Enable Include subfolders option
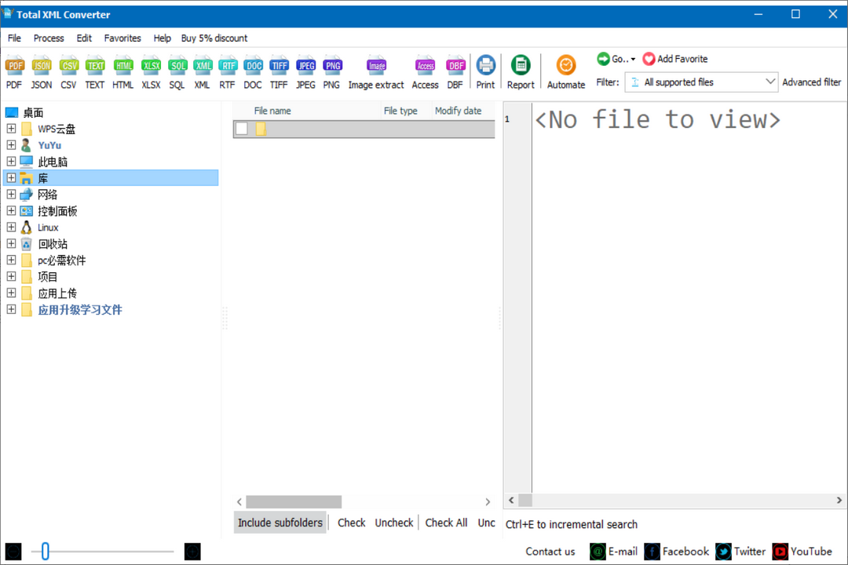Screen dimensions: 848x565 (x=280, y=522)
